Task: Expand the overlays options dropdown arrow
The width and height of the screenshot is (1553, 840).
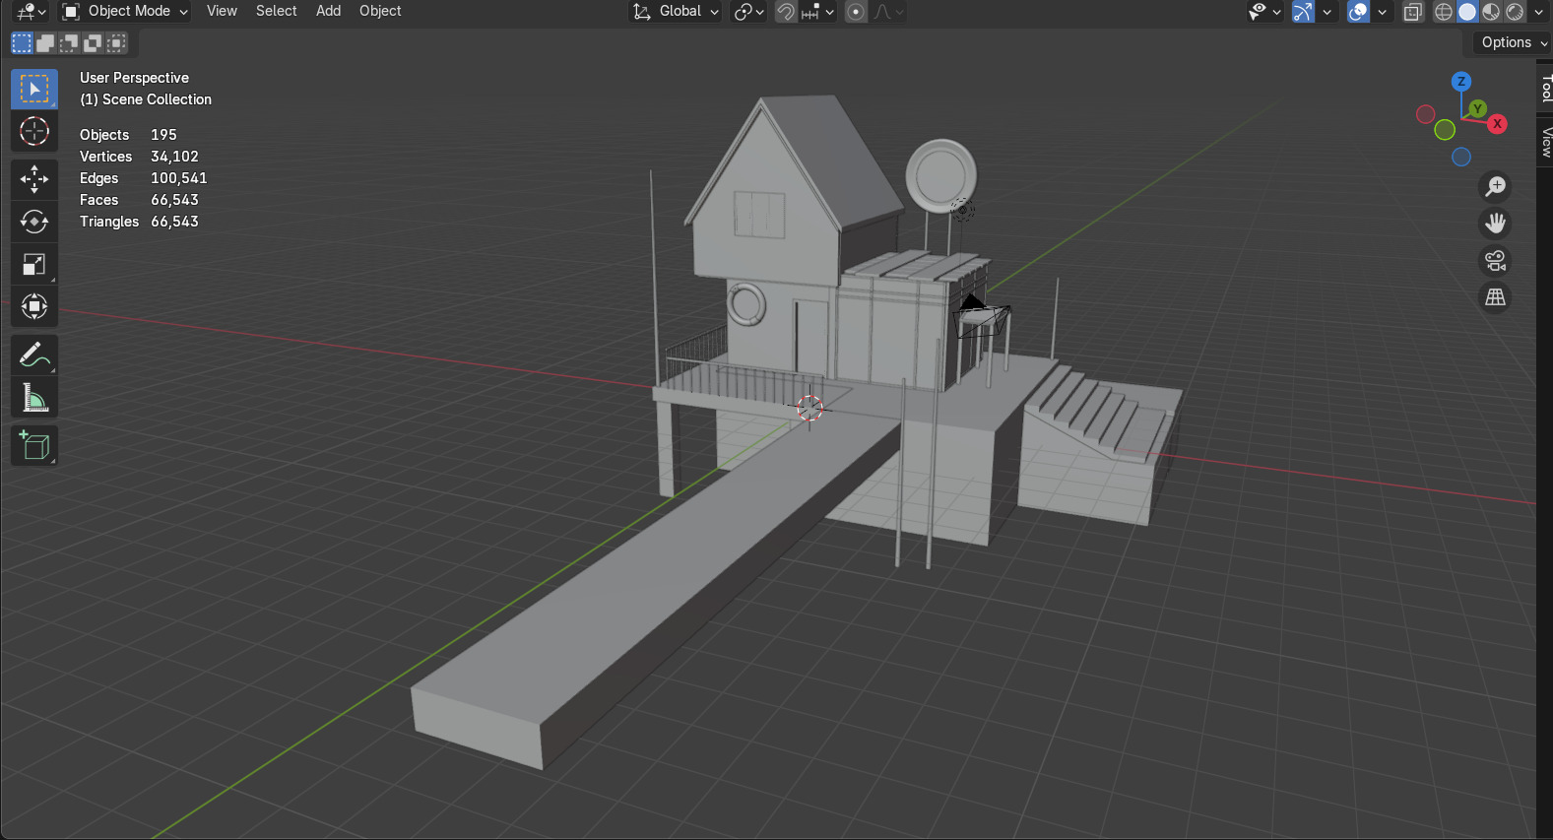Action: (x=1382, y=12)
